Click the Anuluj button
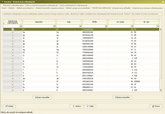Viewport: 165px width, 114px height. point(9,106)
